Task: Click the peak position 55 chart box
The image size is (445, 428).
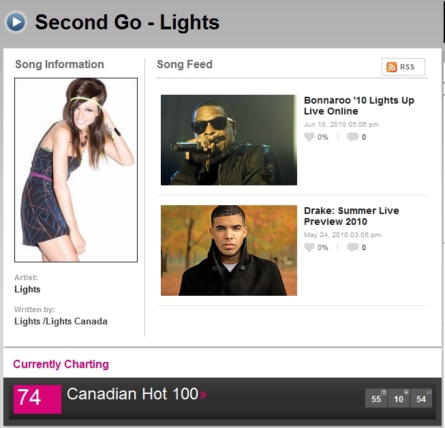Action: (x=376, y=398)
